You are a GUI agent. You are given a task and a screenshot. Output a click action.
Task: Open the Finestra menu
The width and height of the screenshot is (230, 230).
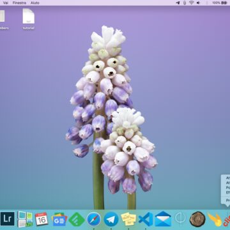(19, 3)
